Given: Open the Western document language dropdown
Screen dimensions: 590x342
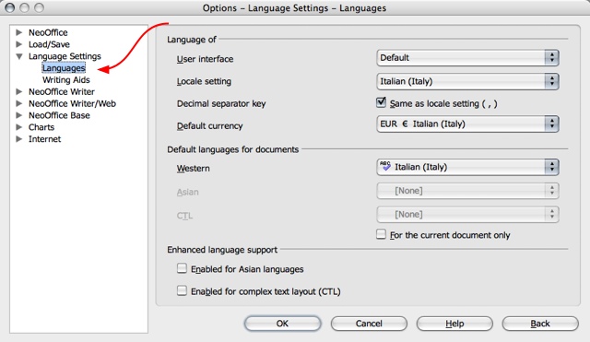Looking at the screenshot, I should click(467, 167).
